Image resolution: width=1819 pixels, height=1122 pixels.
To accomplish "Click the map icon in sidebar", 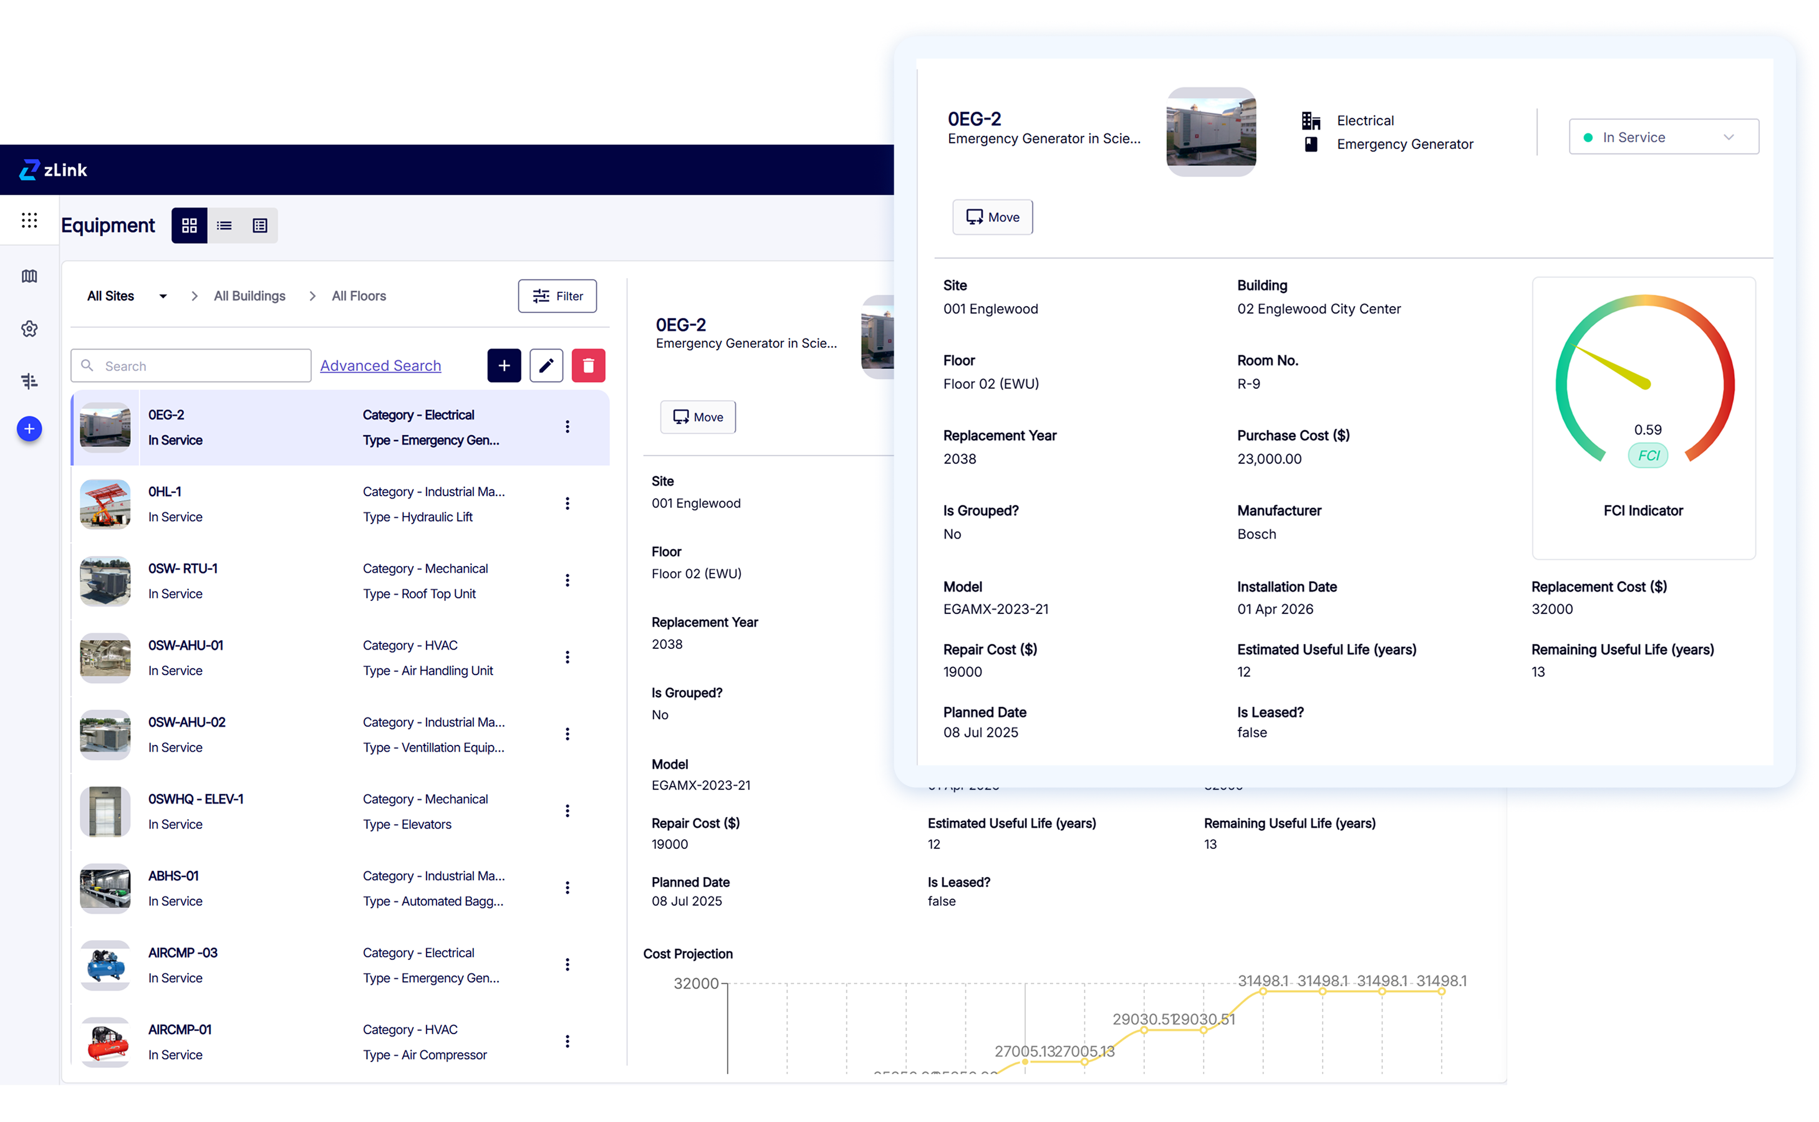I will click(x=29, y=276).
